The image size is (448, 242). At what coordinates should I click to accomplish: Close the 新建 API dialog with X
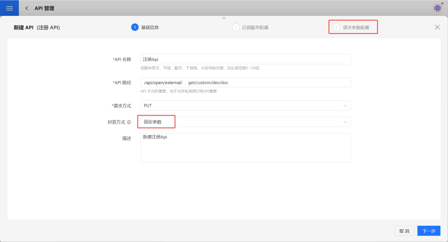[437, 27]
